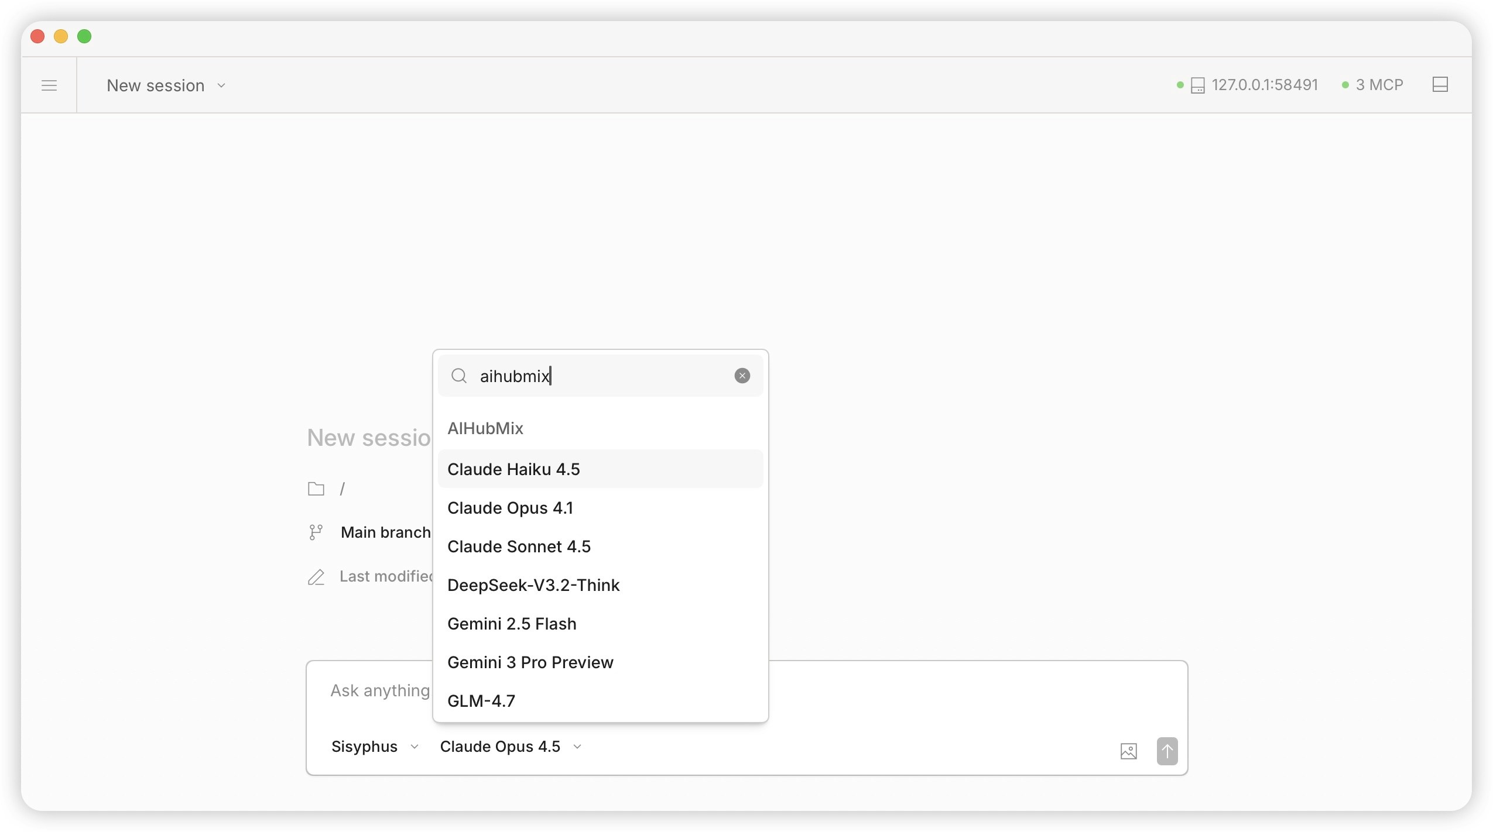The height and width of the screenshot is (832, 1493).
Task: Toggle the panel layout icon at top right
Action: coord(1441,84)
